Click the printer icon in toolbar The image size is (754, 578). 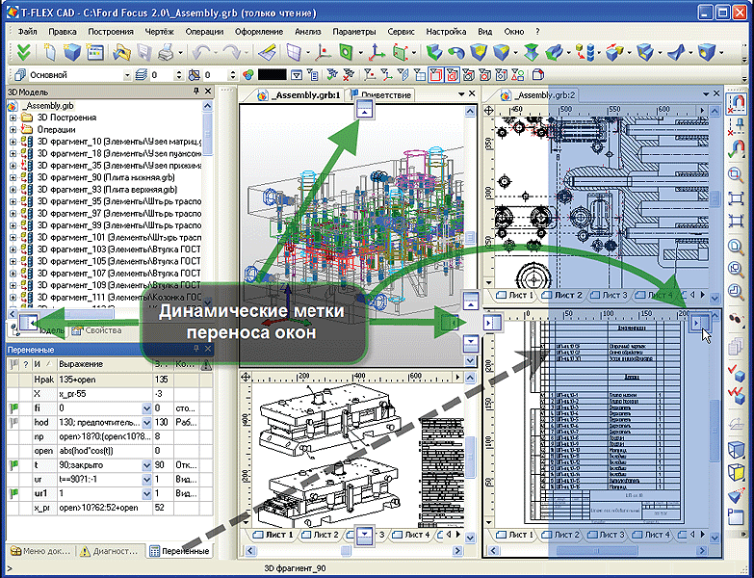coord(166,52)
